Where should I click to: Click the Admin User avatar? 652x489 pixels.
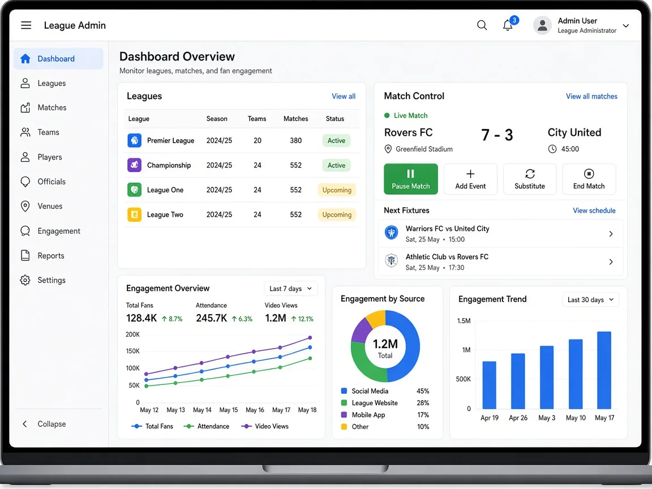542,25
